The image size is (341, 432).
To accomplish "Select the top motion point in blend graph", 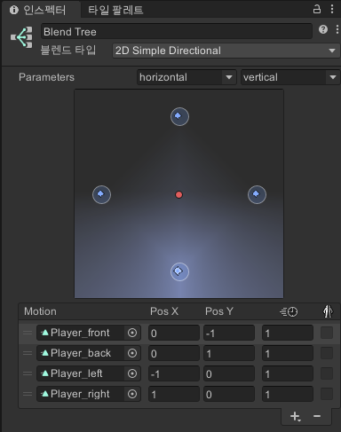I will (x=179, y=116).
